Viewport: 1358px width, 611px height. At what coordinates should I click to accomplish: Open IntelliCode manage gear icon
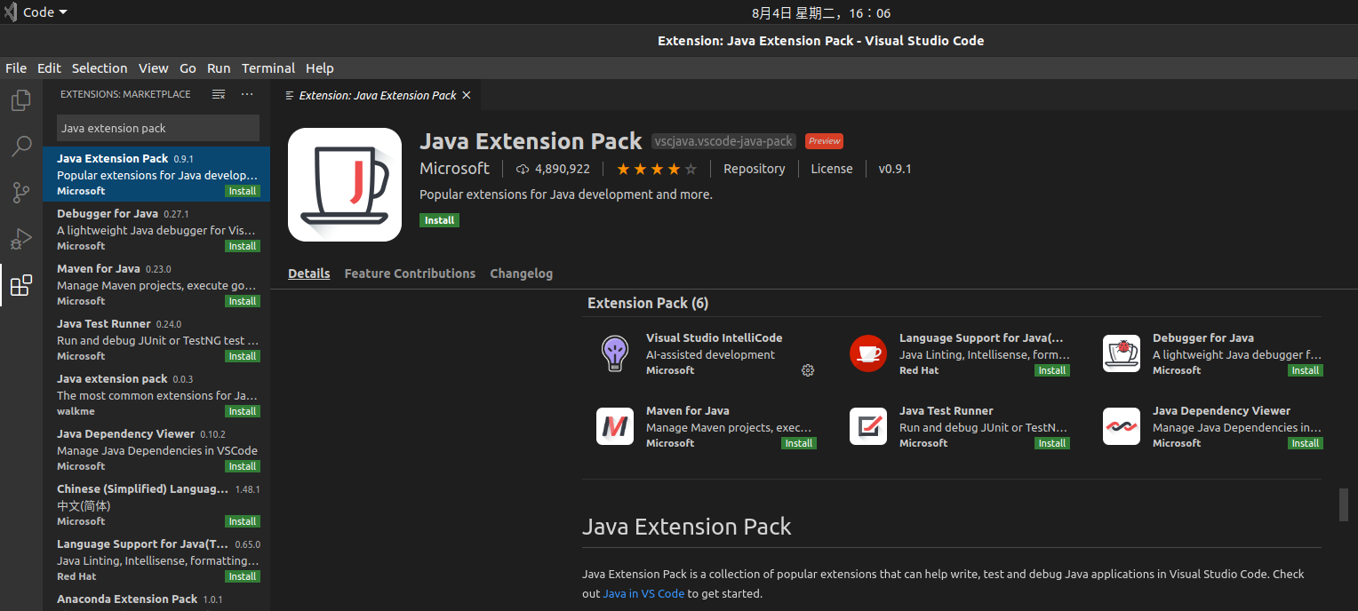[808, 370]
